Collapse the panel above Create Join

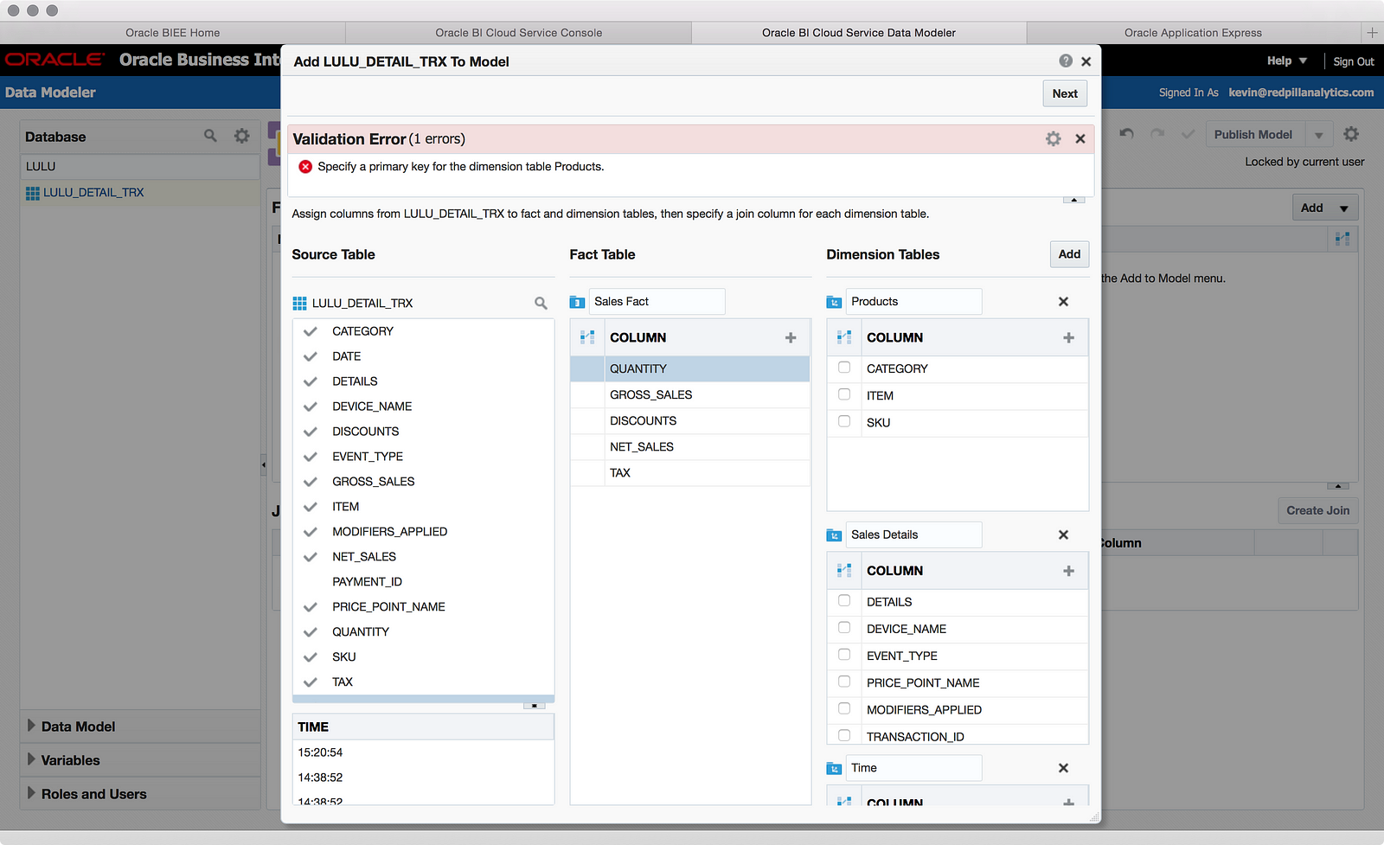point(1338,486)
